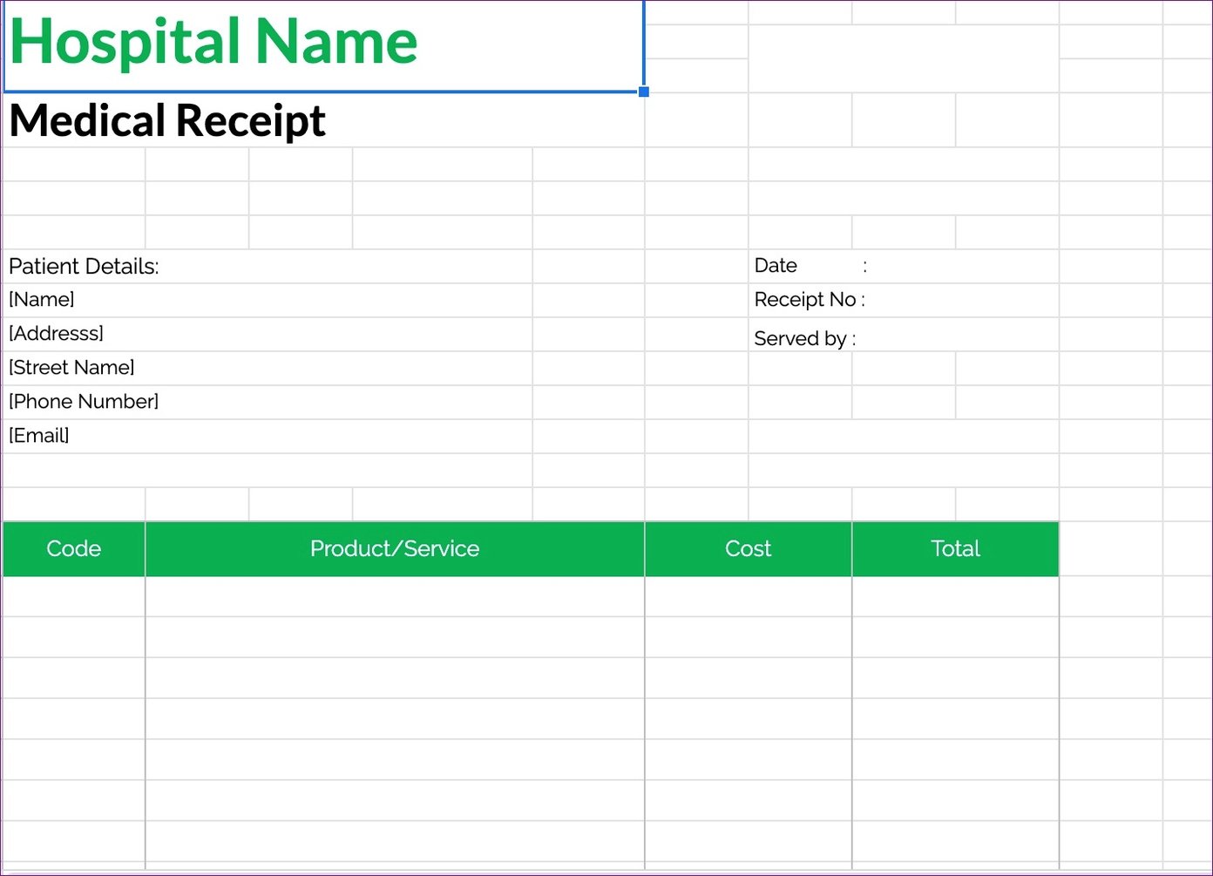Click the '[Name]' placeholder cell
This screenshot has height=876, width=1213.
[x=268, y=300]
